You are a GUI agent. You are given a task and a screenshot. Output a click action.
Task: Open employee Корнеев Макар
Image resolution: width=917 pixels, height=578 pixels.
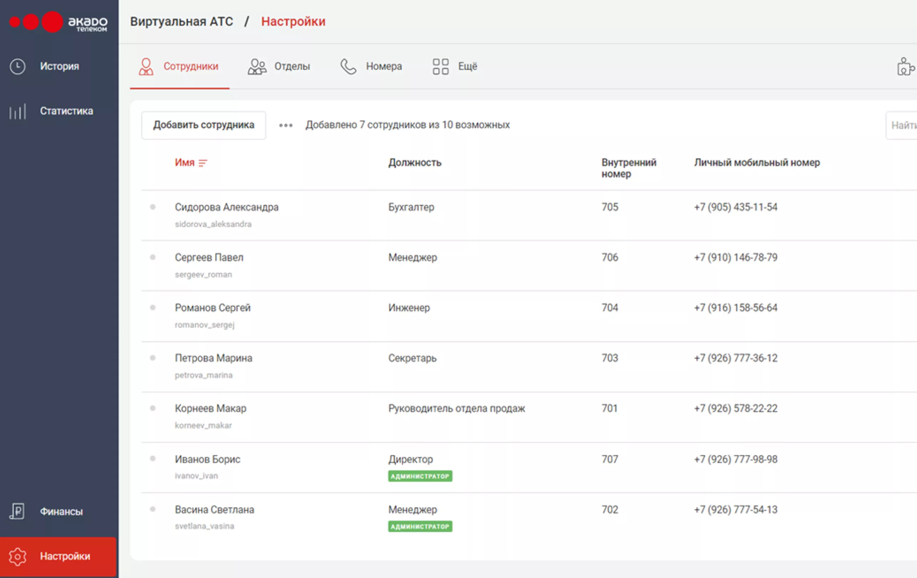pyautogui.click(x=211, y=408)
